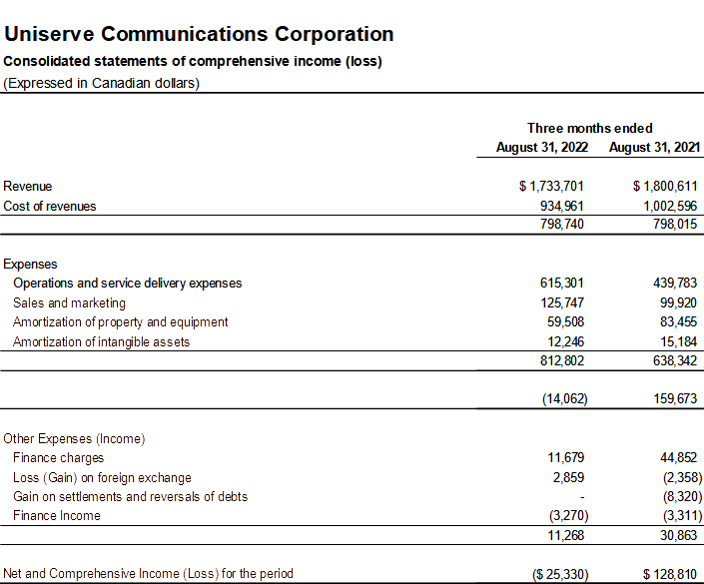
Task: Click the 'Expenses' section heading
Action: 30,265
